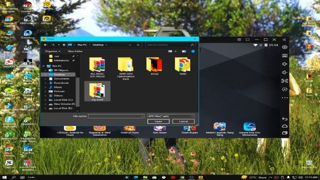Refresh the Desktop folder listing
Viewport: 320px width, 180px height.
coord(138,45)
